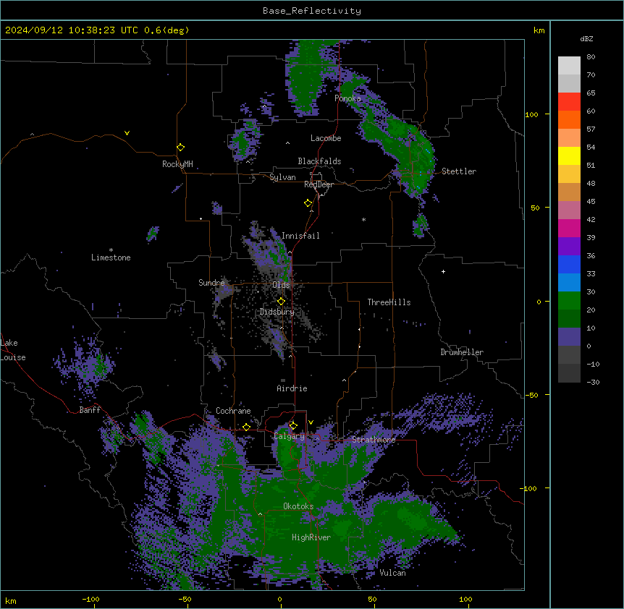624x609 pixels.
Task: Pick the white 80 dBZ legend swatch
Action: pos(569,66)
